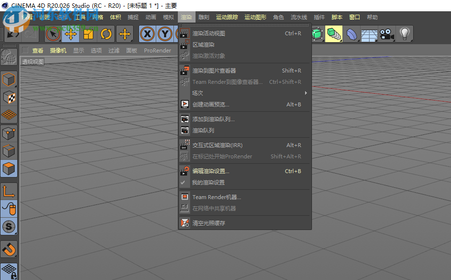The width and height of the screenshot is (451, 280).
Task: Switch to Edges mode
Action: (x=9, y=151)
